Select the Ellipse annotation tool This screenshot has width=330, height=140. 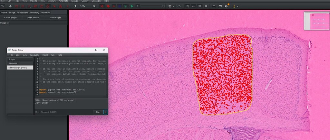click(23, 6)
